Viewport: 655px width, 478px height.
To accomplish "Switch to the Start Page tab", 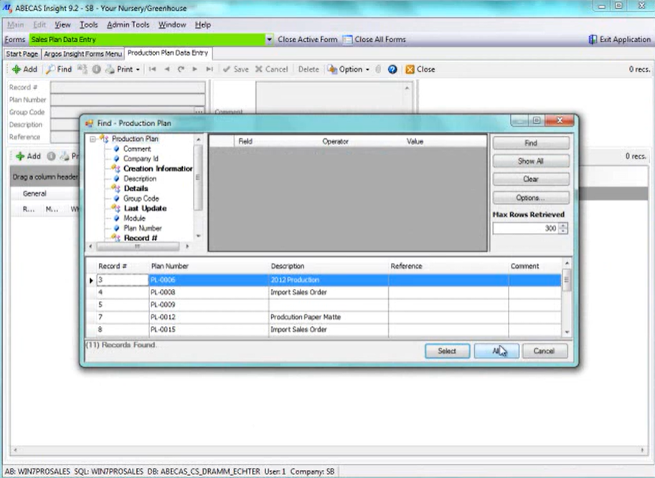I will click(x=22, y=53).
